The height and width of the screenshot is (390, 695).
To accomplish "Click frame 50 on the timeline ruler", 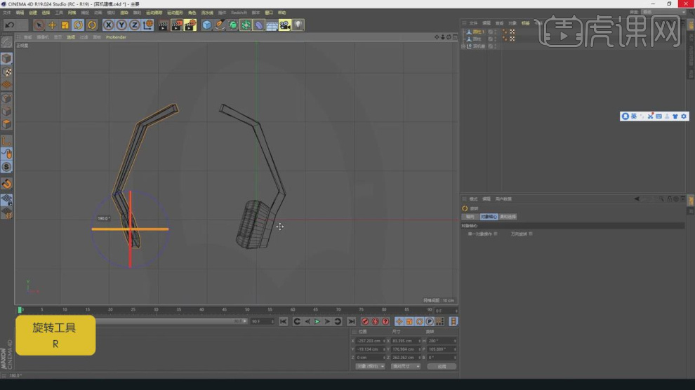I will click(247, 309).
